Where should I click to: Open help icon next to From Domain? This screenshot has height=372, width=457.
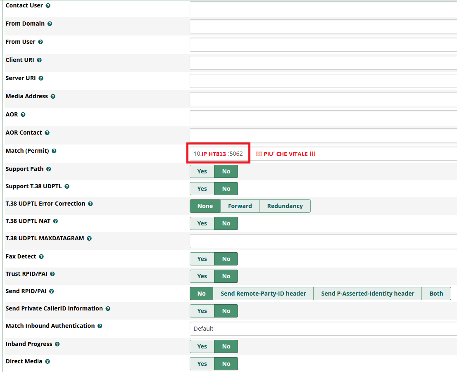click(50, 24)
